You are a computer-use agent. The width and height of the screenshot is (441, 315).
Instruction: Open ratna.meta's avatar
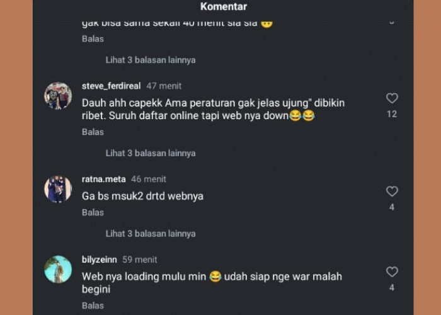58,189
